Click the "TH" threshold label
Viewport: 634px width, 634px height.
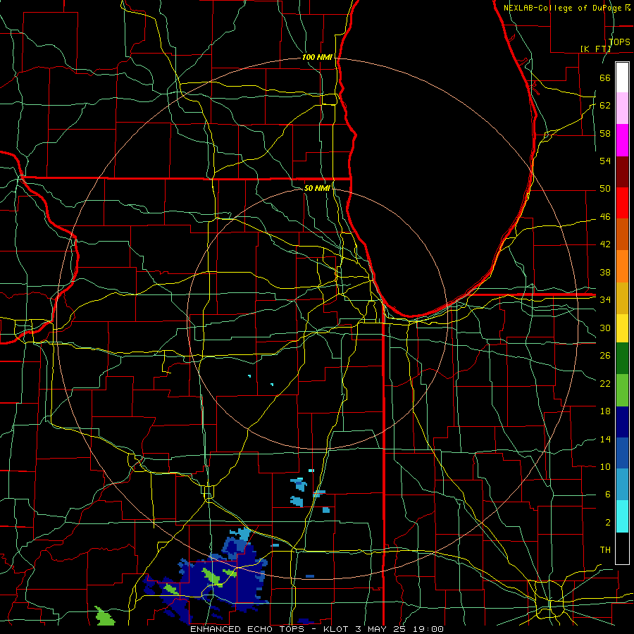click(605, 550)
